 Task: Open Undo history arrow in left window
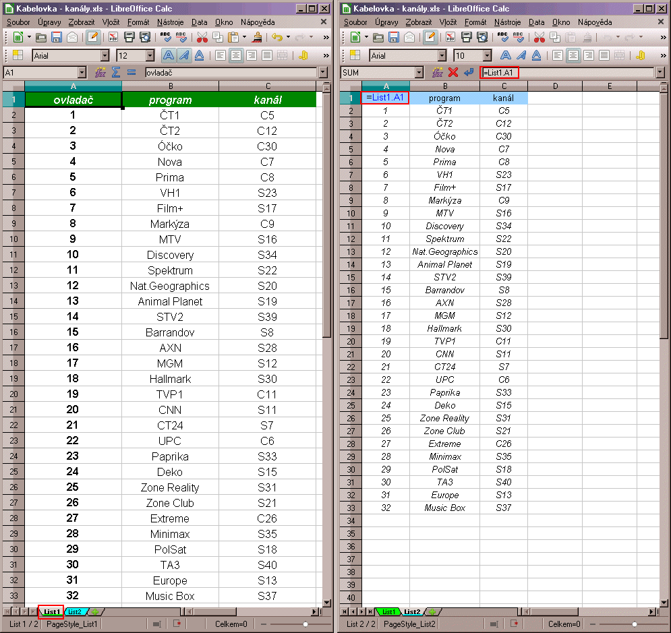point(289,38)
